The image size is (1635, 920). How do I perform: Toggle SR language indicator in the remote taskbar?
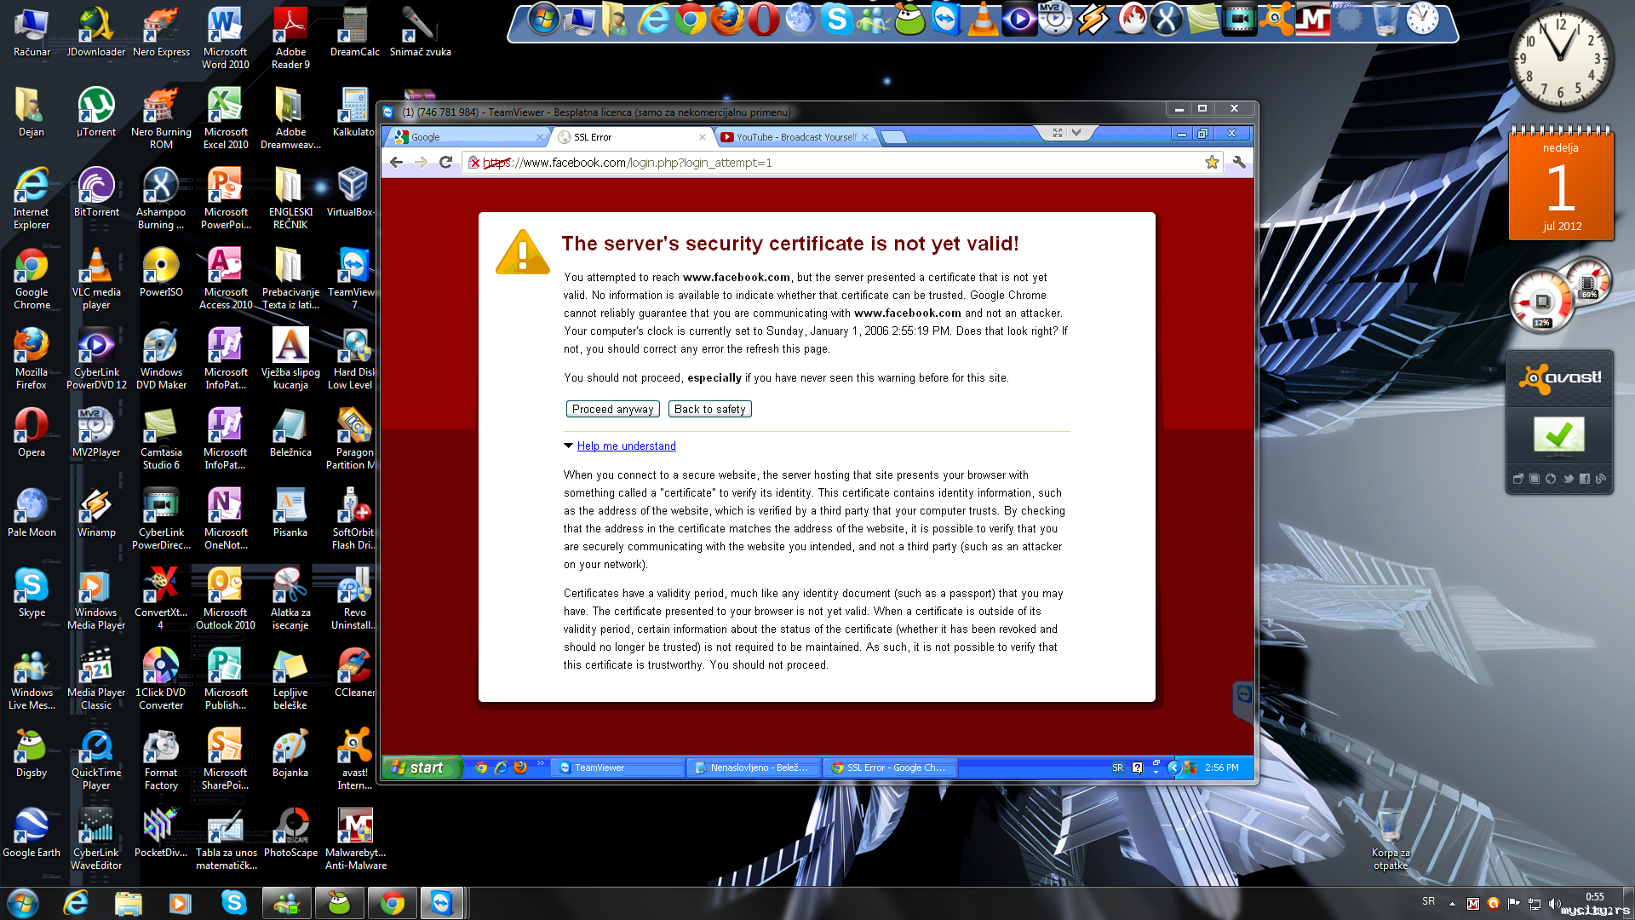coord(1117,768)
